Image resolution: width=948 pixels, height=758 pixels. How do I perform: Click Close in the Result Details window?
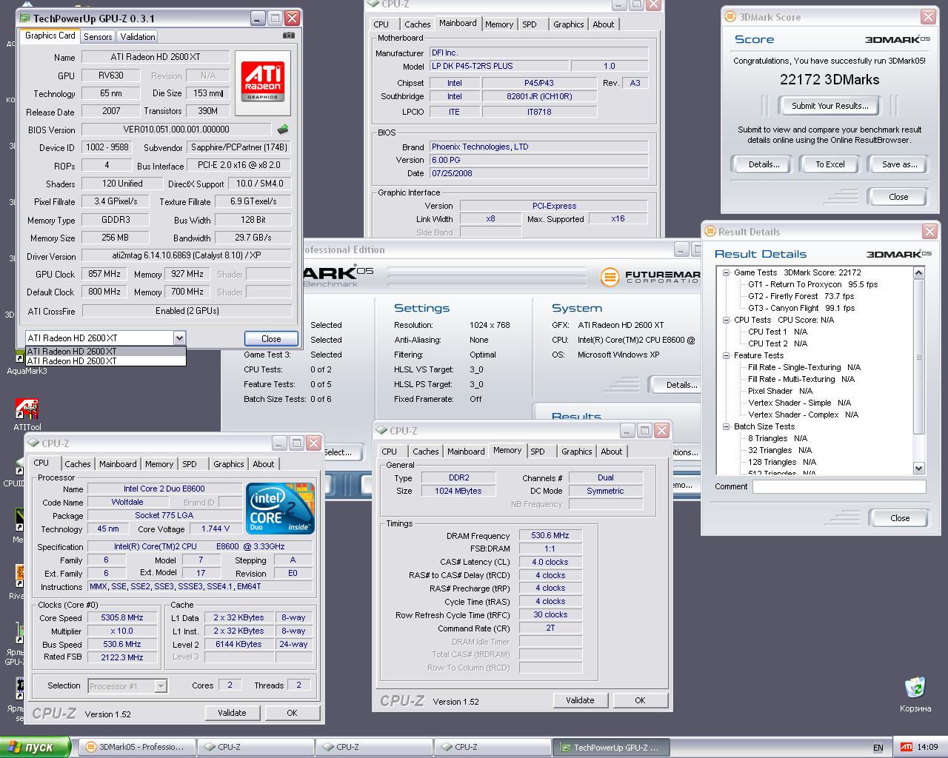tap(900, 518)
